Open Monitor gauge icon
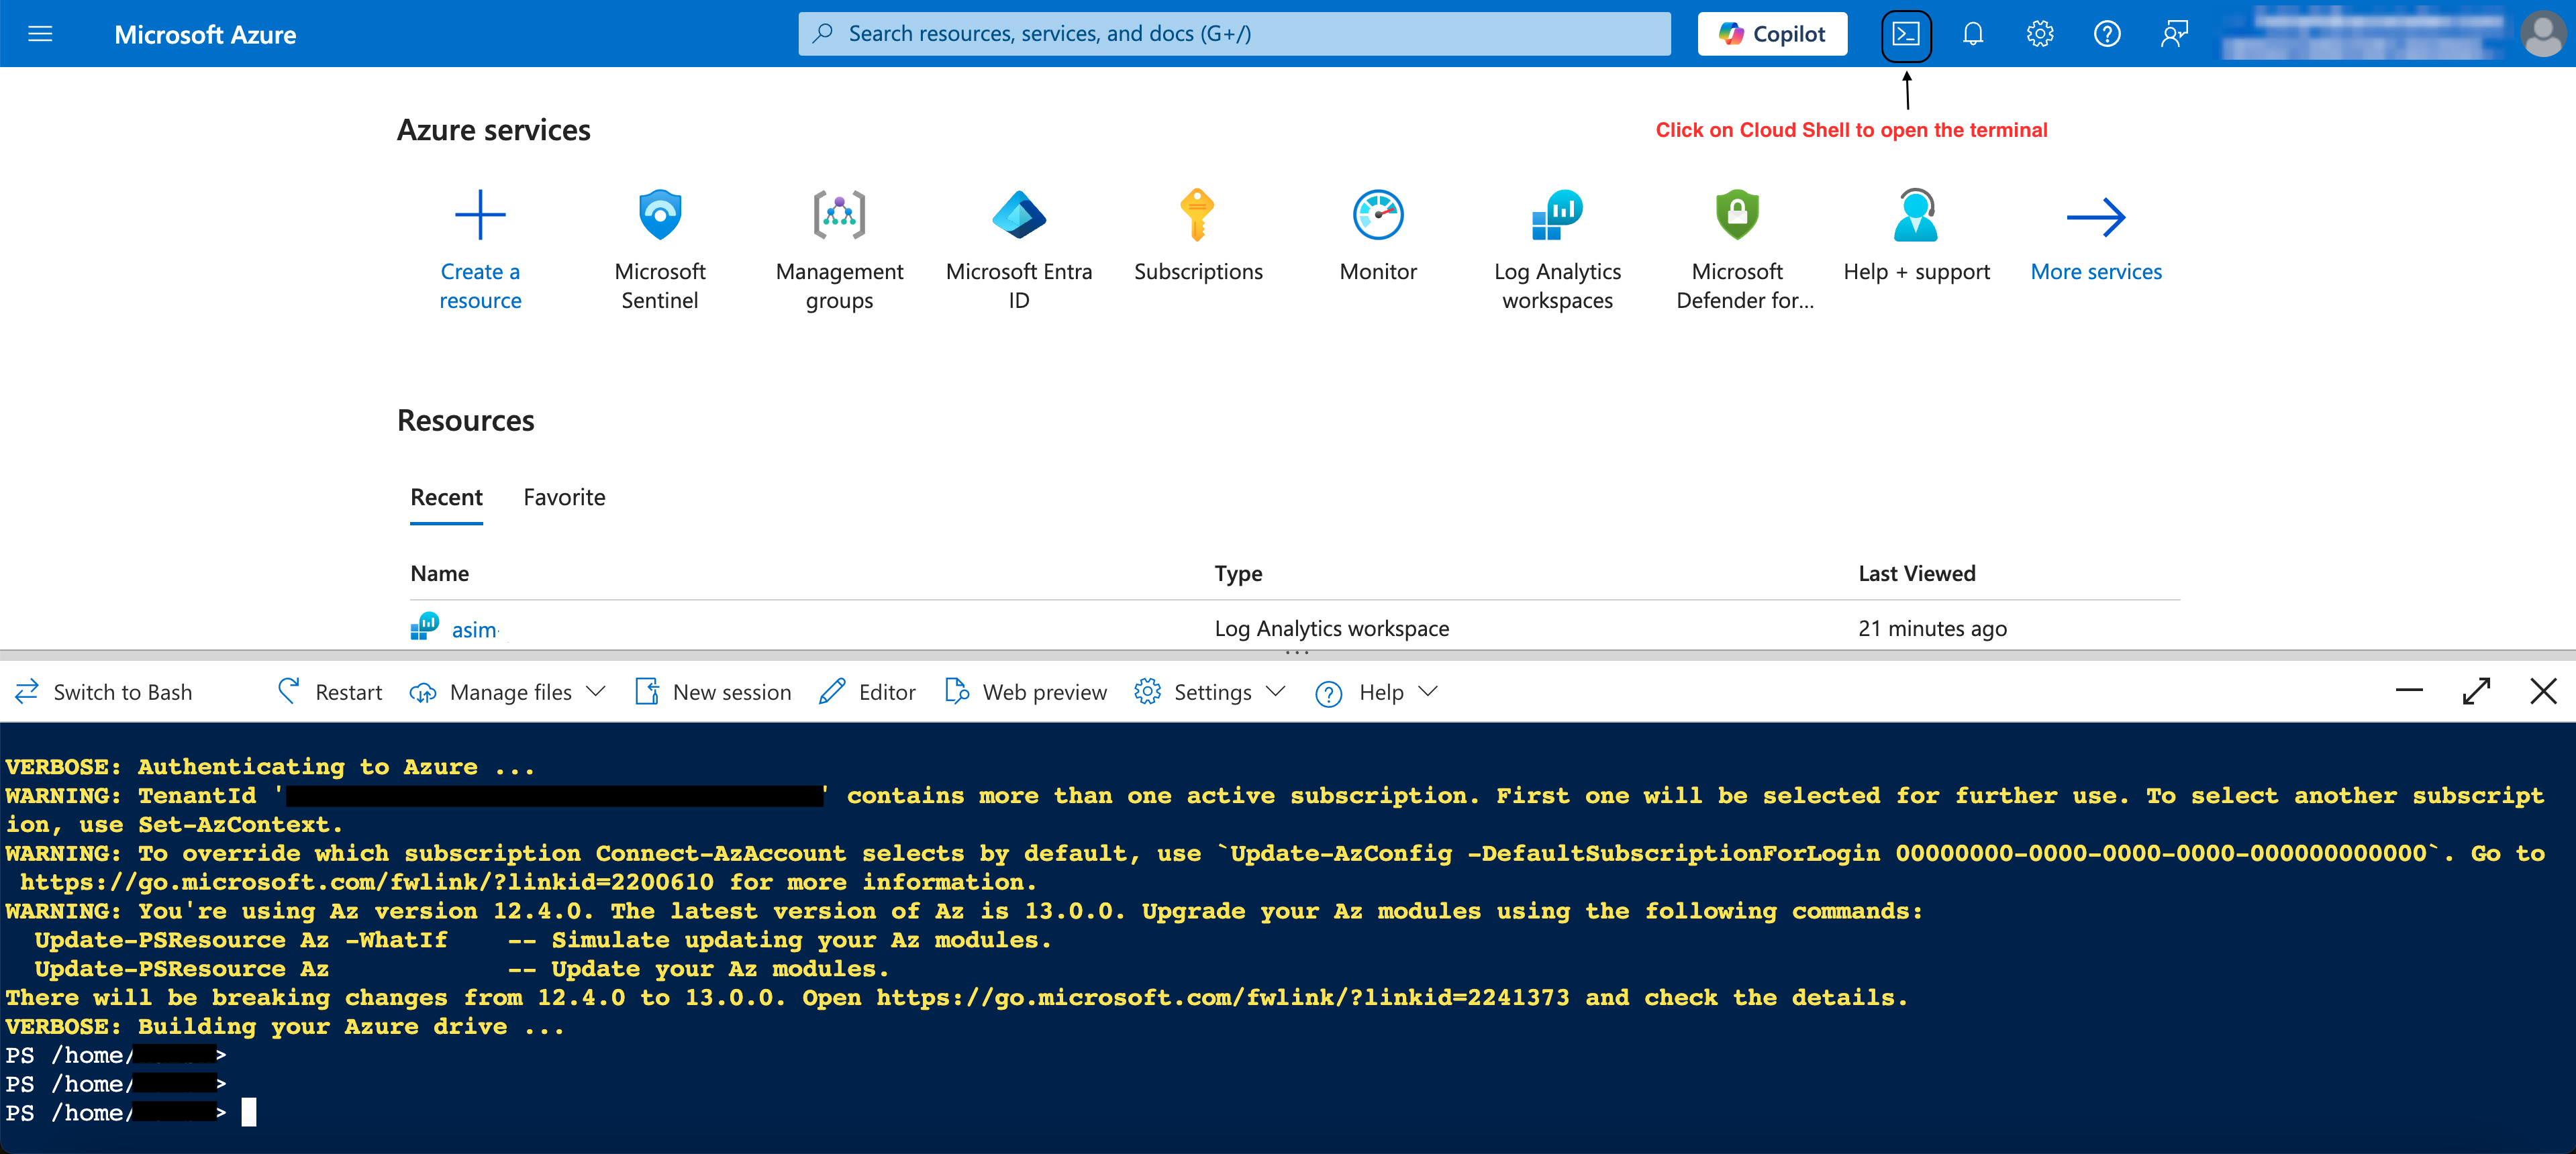2576x1154 pixels. click(1378, 214)
